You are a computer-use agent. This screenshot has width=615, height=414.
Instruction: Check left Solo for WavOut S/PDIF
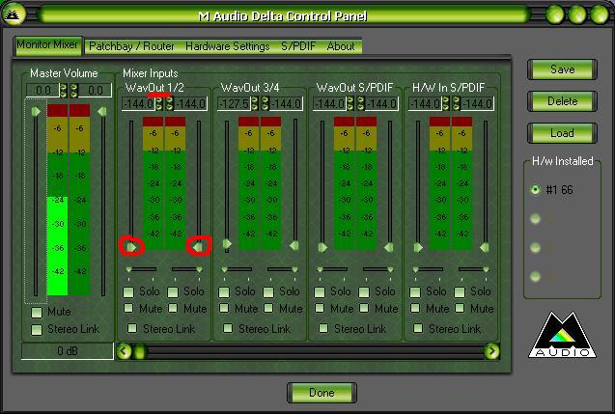(x=320, y=292)
